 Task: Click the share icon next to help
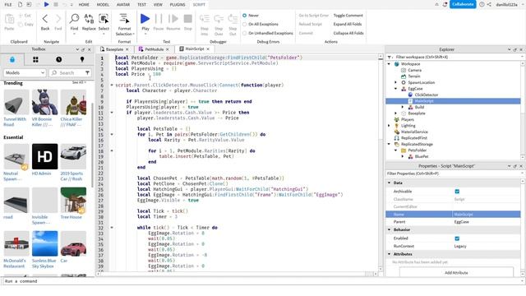489,4
